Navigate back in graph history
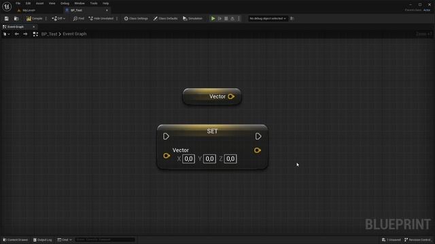 tap(16, 34)
